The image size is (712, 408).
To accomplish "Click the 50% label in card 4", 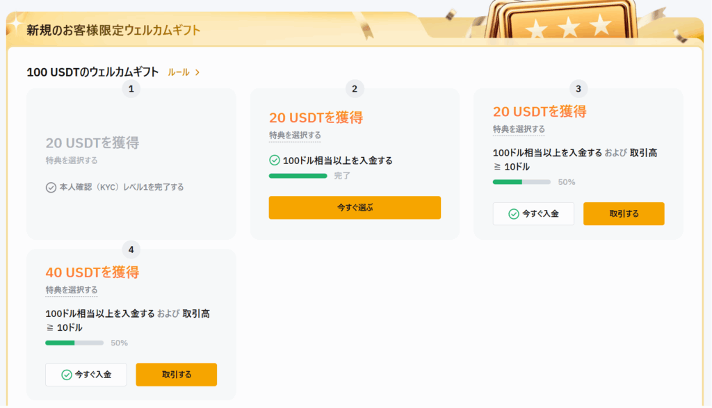I will pyautogui.click(x=119, y=343).
